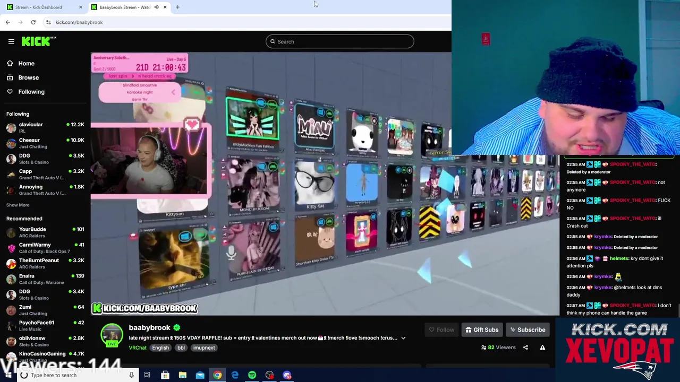Click the stream video player
The image size is (680, 382).
(325, 184)
